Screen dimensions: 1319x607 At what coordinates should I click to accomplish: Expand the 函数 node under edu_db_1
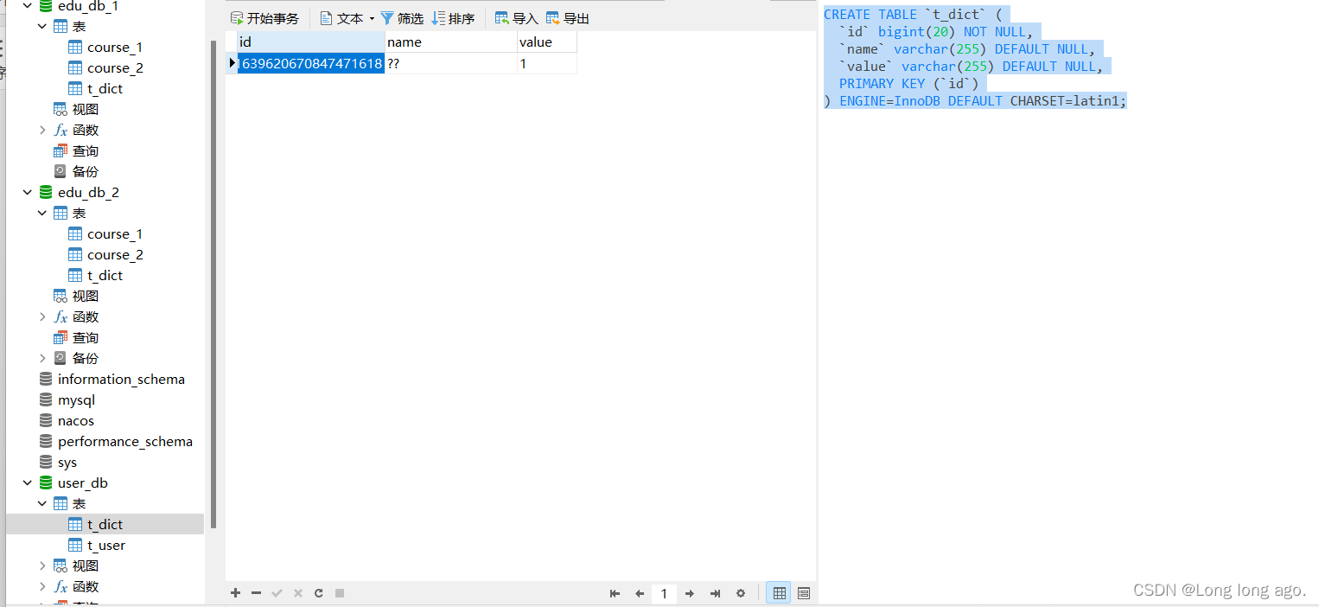point(42,130)
